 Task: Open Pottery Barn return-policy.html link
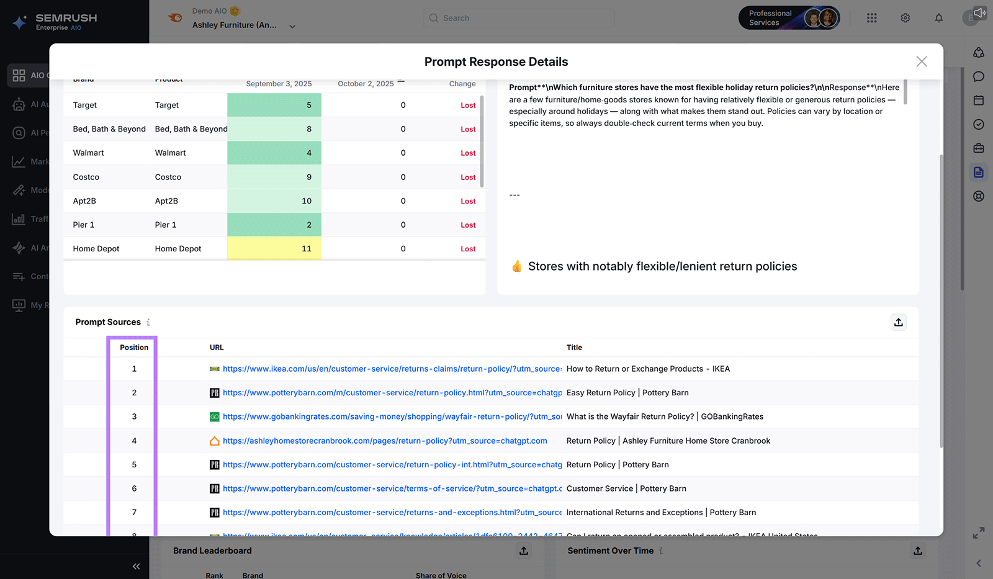392,393
